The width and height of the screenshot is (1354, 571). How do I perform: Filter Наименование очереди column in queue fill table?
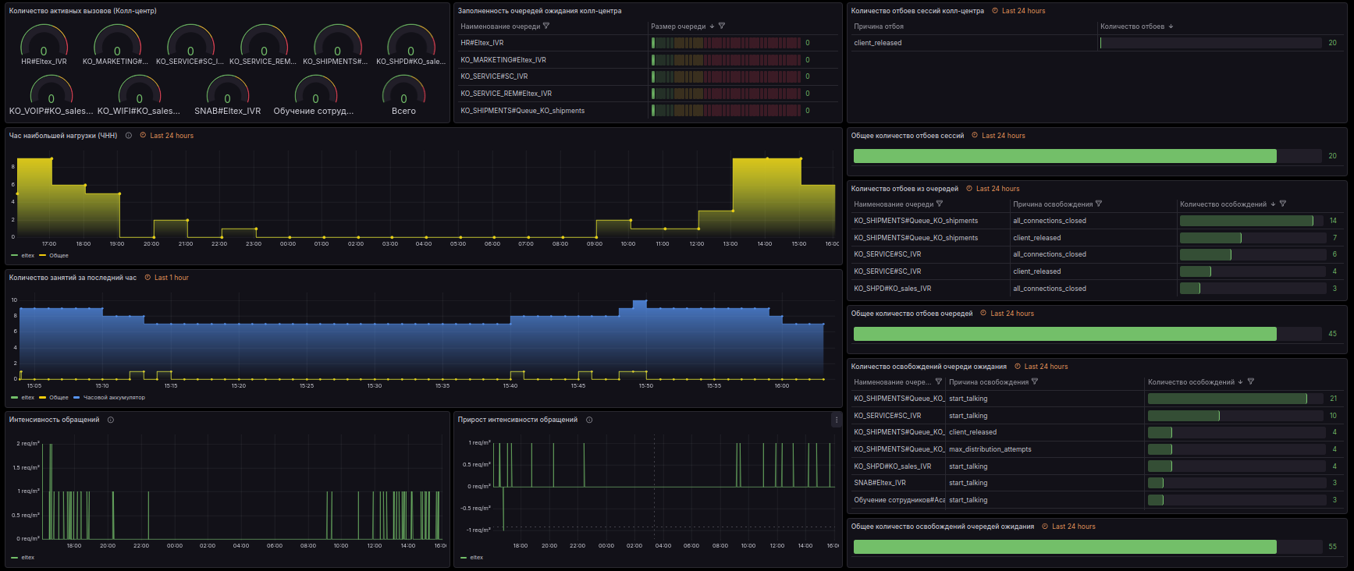[546, 27]
